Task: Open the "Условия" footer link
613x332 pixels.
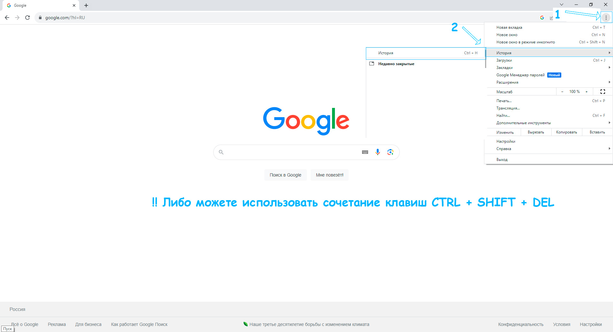Action: pos(562,324)
